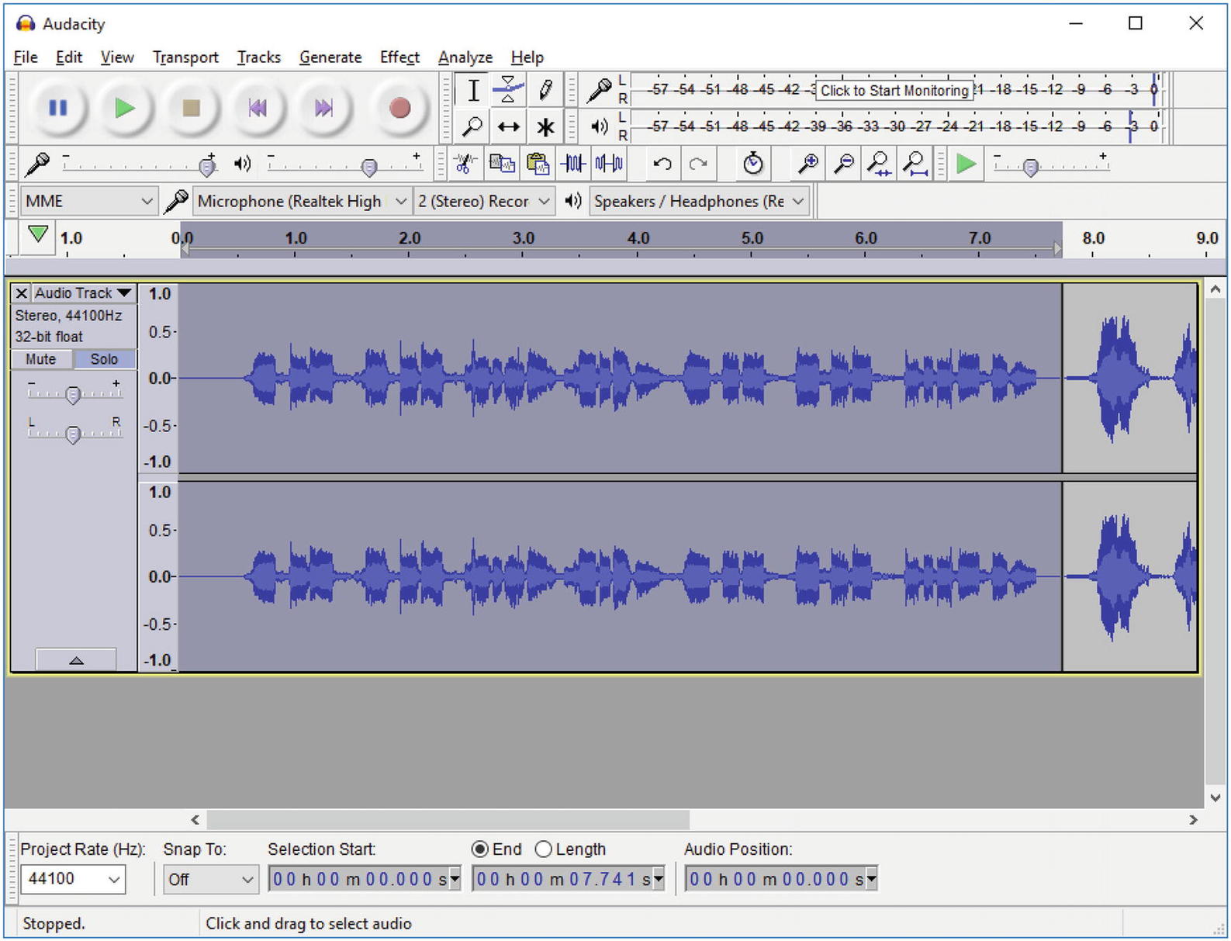Select the Multi-Tool asterisk icon

(545, 126)
